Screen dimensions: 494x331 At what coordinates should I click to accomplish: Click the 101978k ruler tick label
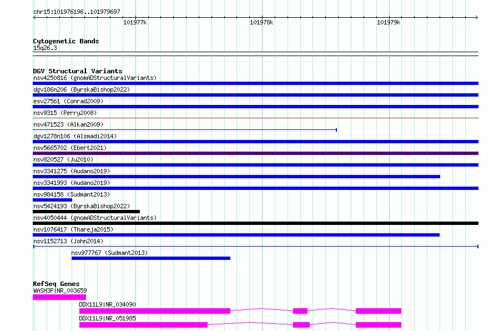[261, 22]
